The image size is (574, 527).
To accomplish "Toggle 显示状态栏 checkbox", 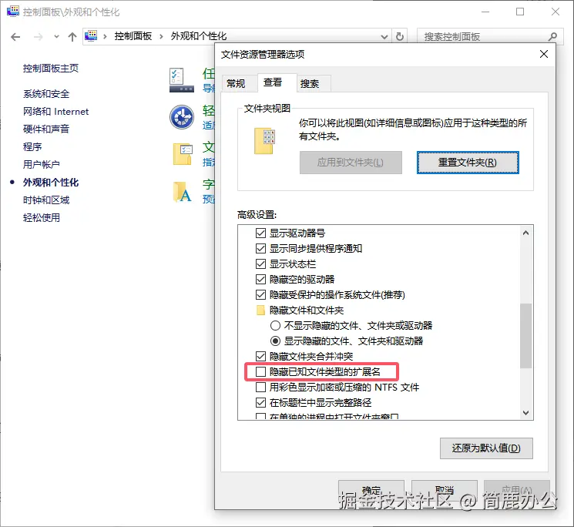I will tap(260, 263).
